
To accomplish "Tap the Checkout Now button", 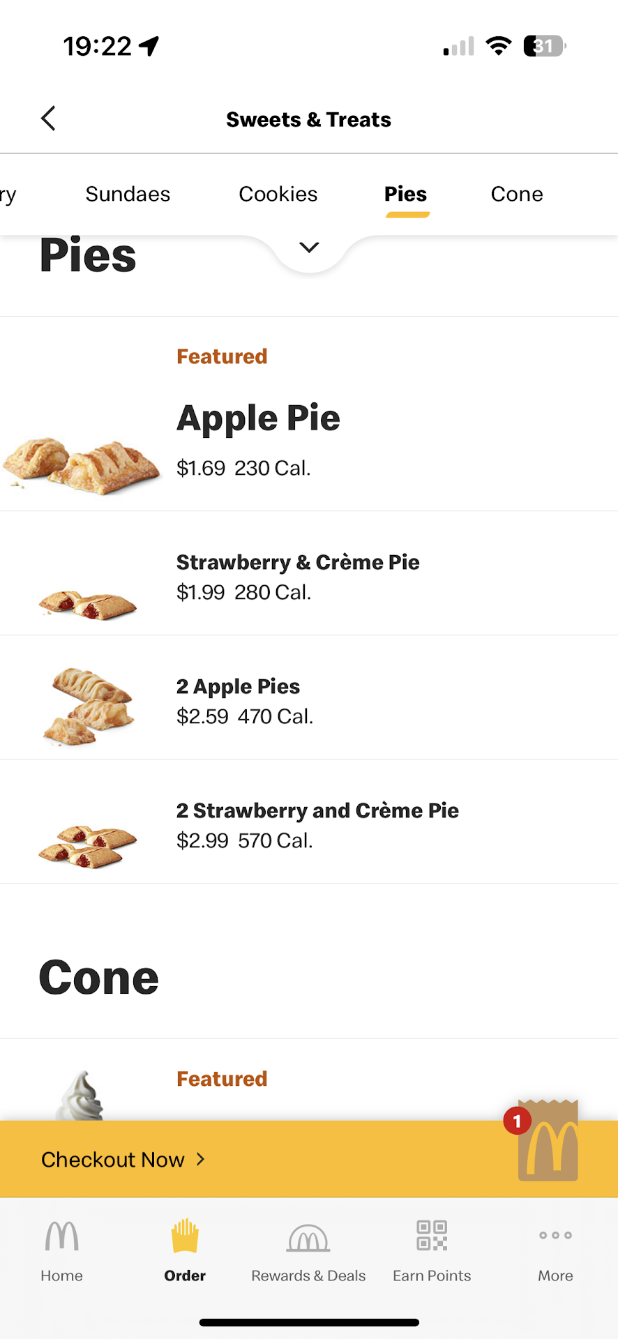I will tap(113, 1159).
